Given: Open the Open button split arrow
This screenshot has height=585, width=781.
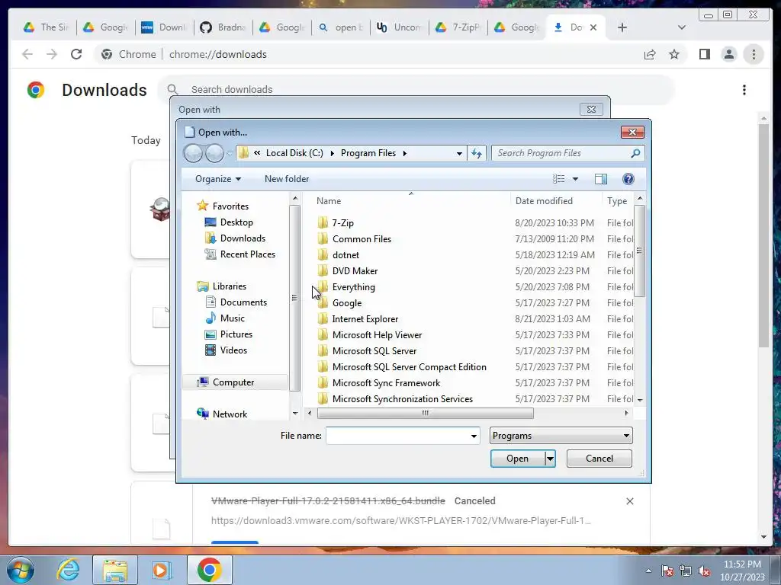Looking at the screenshot, I should tap(550, 459).
